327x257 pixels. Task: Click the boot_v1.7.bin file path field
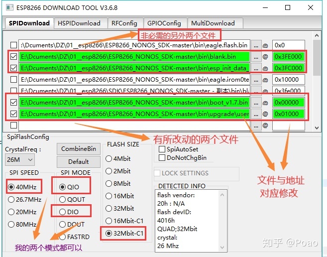(134, 102)
